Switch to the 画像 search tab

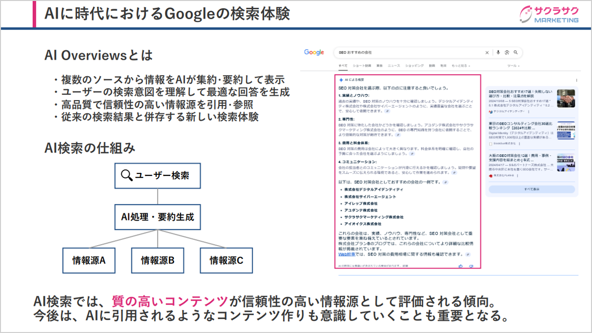[x=379, y=66]
